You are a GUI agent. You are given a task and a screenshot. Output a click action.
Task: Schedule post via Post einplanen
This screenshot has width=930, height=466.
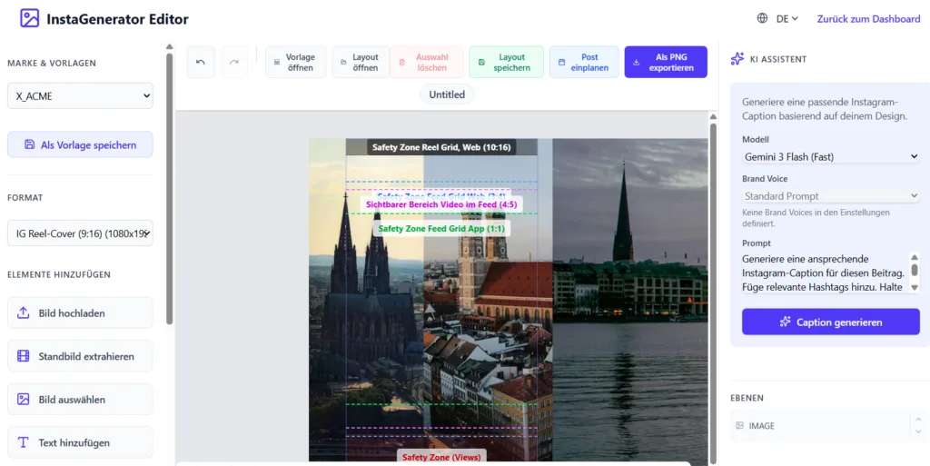pos(584,62)
